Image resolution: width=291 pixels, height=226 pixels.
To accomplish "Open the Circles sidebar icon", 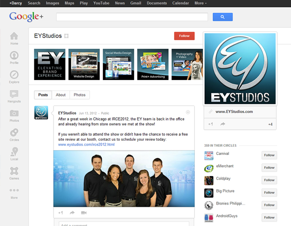I will pos(14,132).
